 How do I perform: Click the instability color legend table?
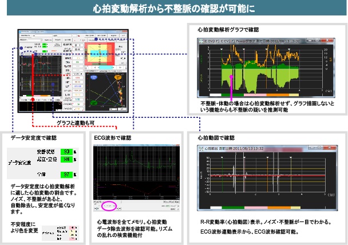[64, 230]
